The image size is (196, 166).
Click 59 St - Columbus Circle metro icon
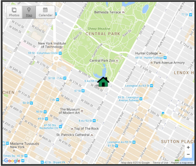coord(60,53)
